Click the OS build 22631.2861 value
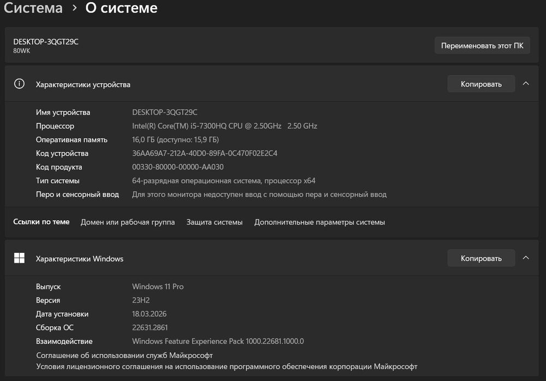 (150, 328)
